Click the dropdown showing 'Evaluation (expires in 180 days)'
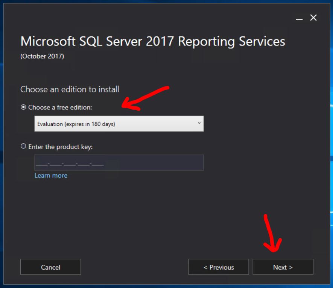333x288 pixels. [x=119, y=123]
